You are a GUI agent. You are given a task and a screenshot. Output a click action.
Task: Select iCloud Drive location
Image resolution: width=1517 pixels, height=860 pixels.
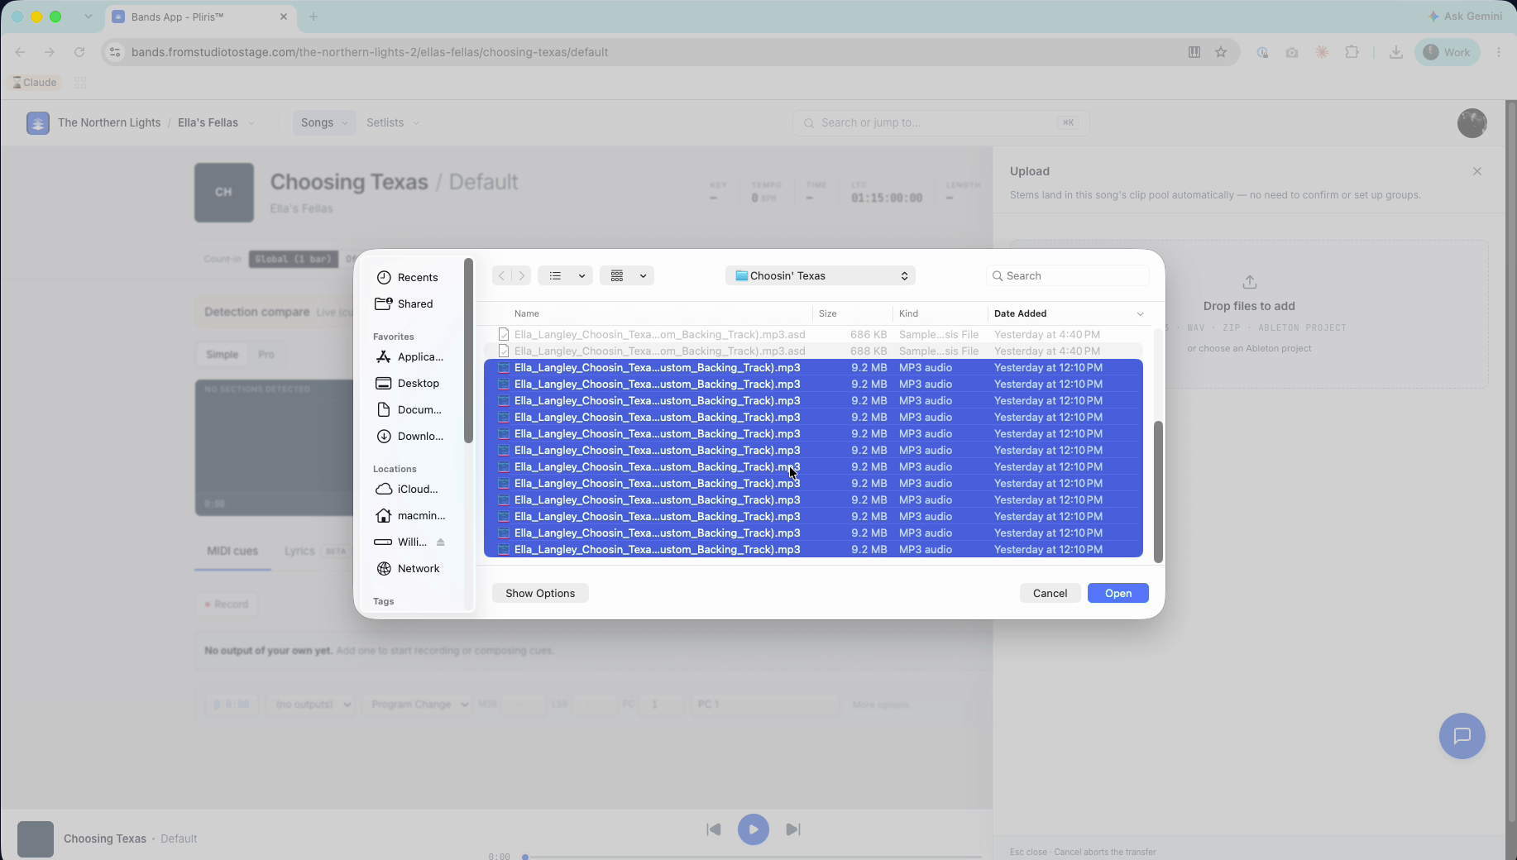tap(407, 489)
